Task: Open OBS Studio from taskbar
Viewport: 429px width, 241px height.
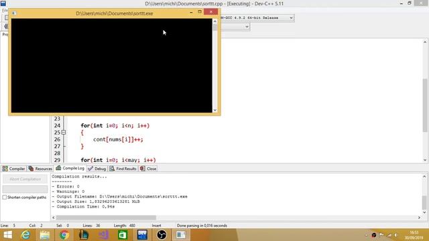Action: pos(162,235)
